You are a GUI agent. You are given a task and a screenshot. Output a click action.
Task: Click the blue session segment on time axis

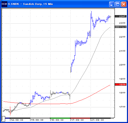pyautogui.click(x=7, y=118)
